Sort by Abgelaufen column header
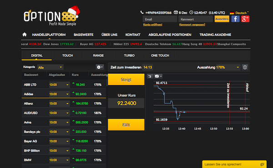 tap(57, 75)
